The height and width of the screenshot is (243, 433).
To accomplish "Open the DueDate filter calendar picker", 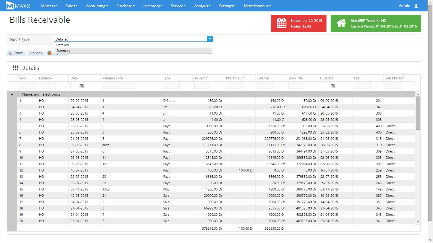I will pyautogui.click(x=333, y=86).
